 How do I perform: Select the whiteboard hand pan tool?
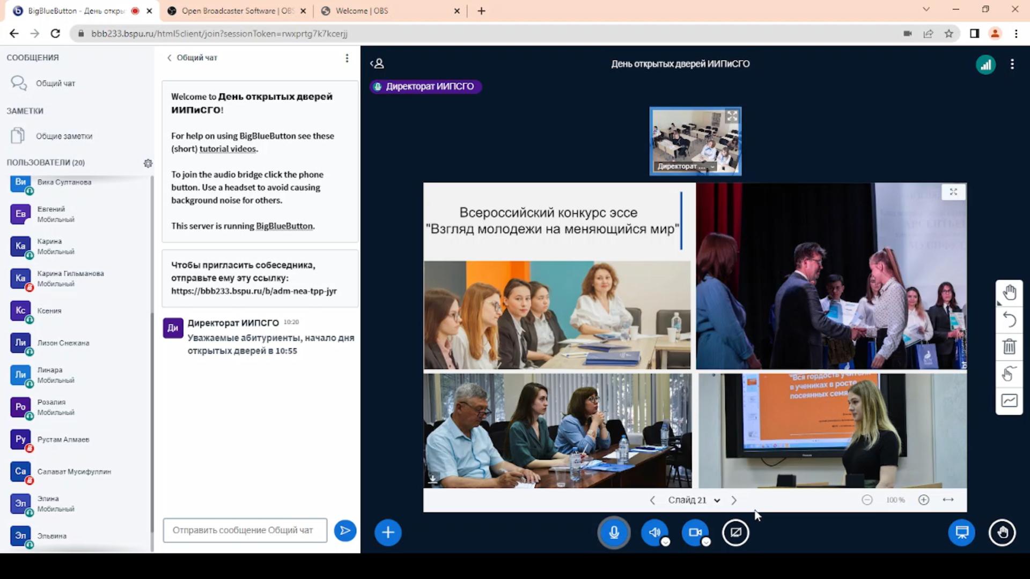point(1009,293)
